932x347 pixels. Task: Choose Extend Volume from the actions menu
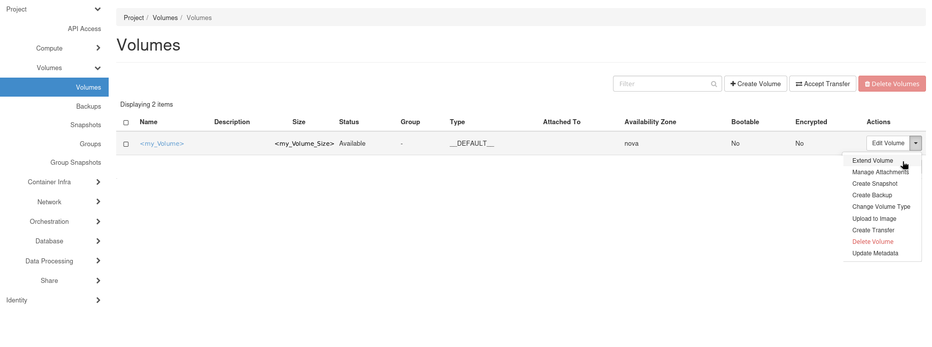(872, 161)
